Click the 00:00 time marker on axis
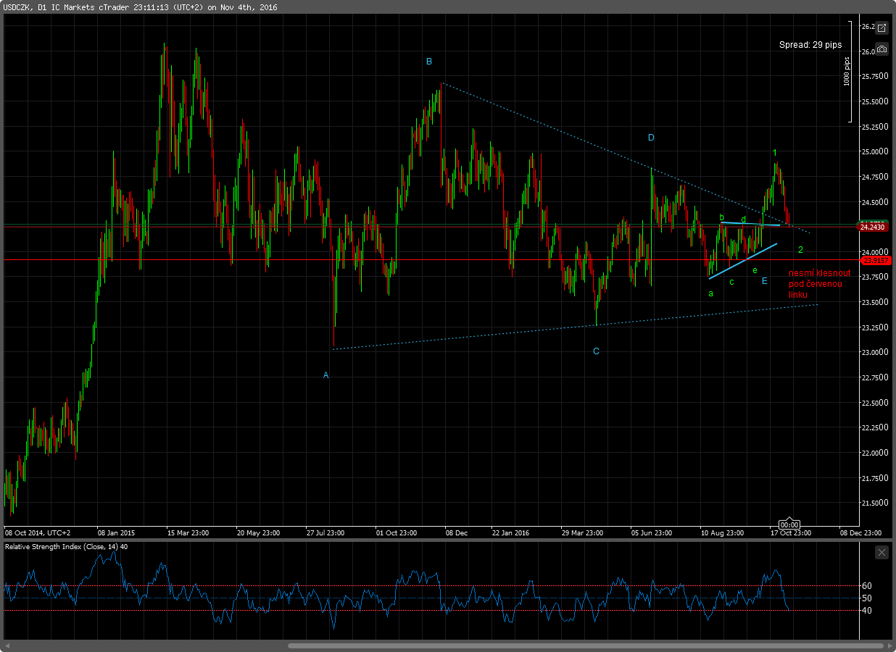 pyautogui.click(x=789, y=524)
